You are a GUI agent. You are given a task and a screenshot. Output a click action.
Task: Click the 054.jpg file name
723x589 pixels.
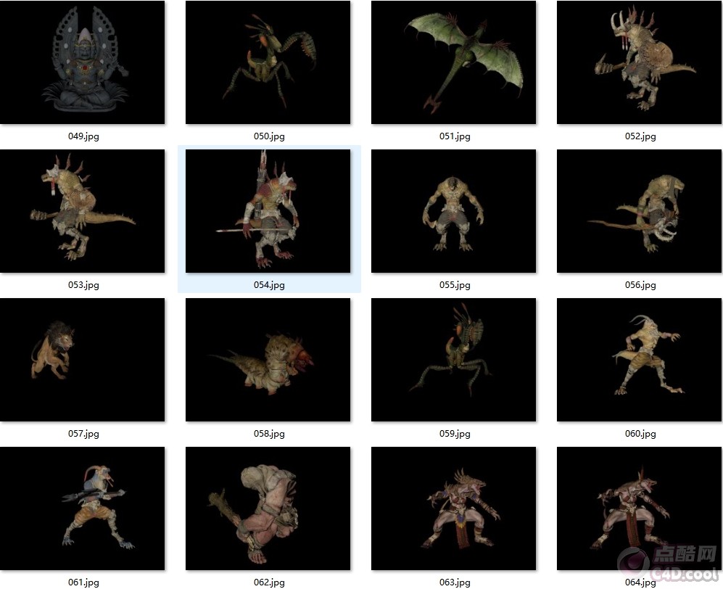(269, 284)
